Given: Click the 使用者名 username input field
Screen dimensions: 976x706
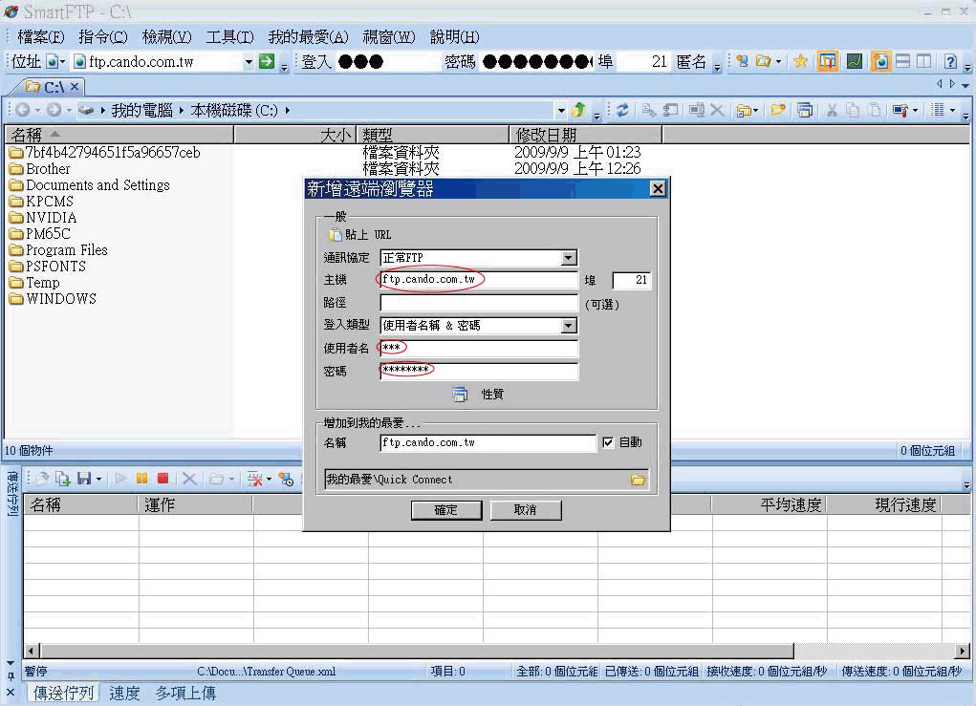Looking at the screenshot, I should pos(479,348).
